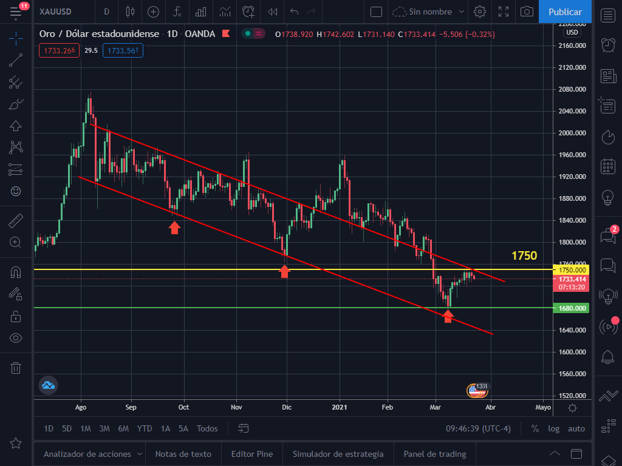Click the trash can remove drawings icon
Viewport: 622px width, 466px height.
[16, 367]
